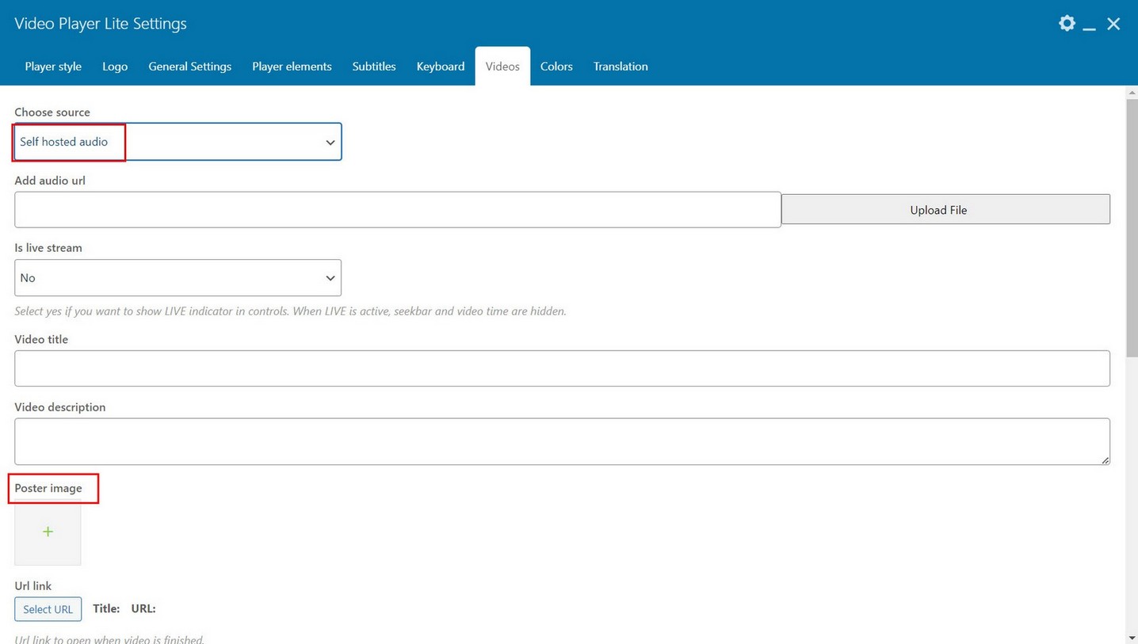The width and height of the screenshot is (1138, 644).
Task: Open the settings gear icon
Action: pyautogui.click(x=1067, y=24)
